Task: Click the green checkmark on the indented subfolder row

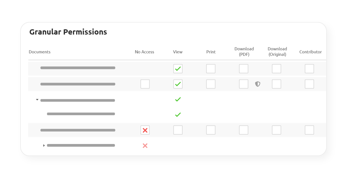Action: (x=178, y=114)
